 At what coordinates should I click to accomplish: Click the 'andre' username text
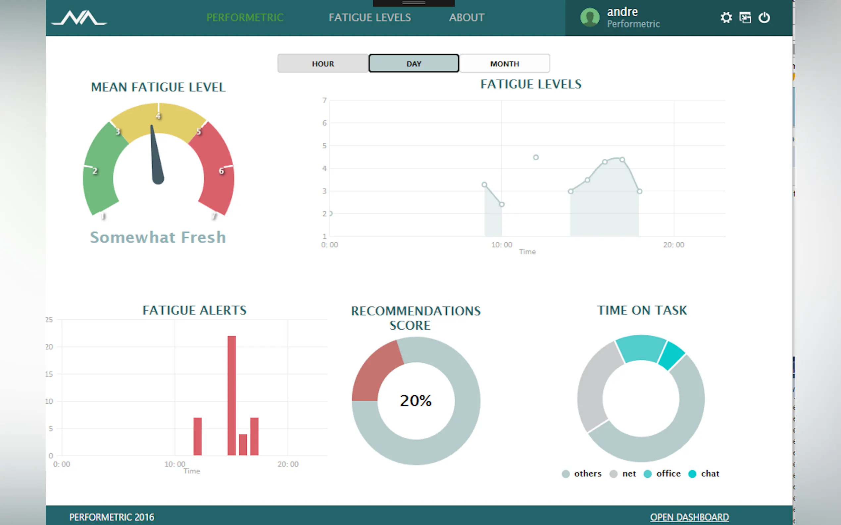click(x=622, y=12)
